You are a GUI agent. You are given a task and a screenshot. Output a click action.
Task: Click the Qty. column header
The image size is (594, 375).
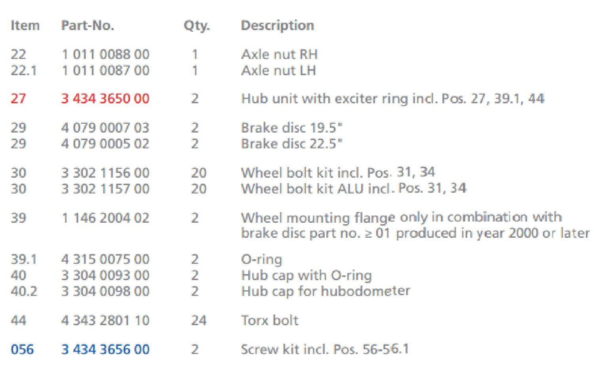pyautogui.click(x=196, y=26)
